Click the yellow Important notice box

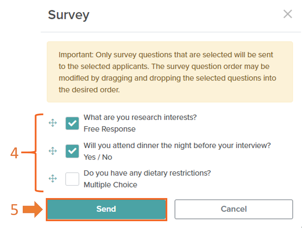[170, 72]
